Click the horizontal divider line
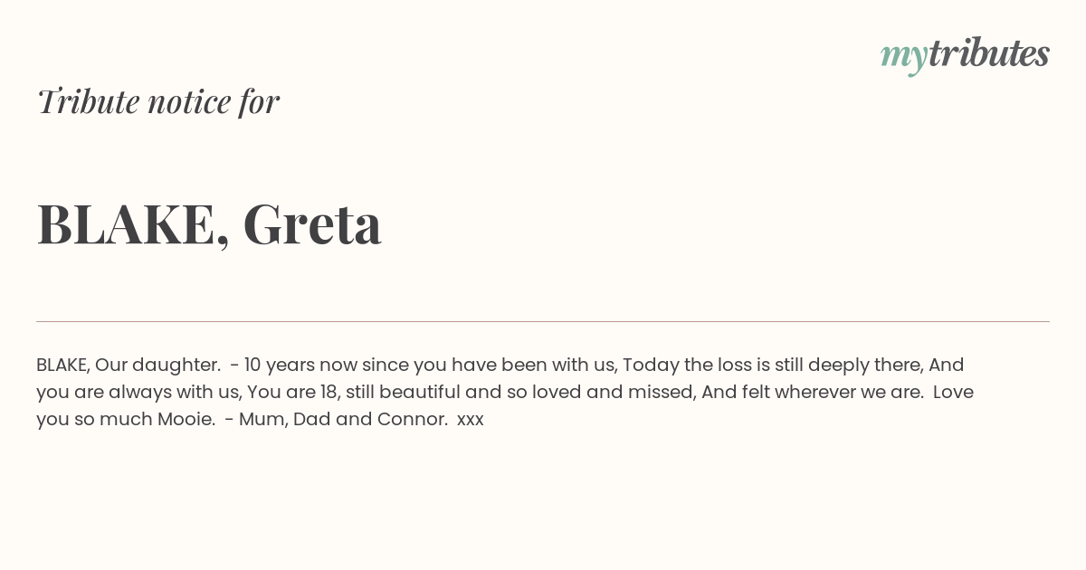The height and width of the screenshot is (570, 1086). (x=543, y=321)
